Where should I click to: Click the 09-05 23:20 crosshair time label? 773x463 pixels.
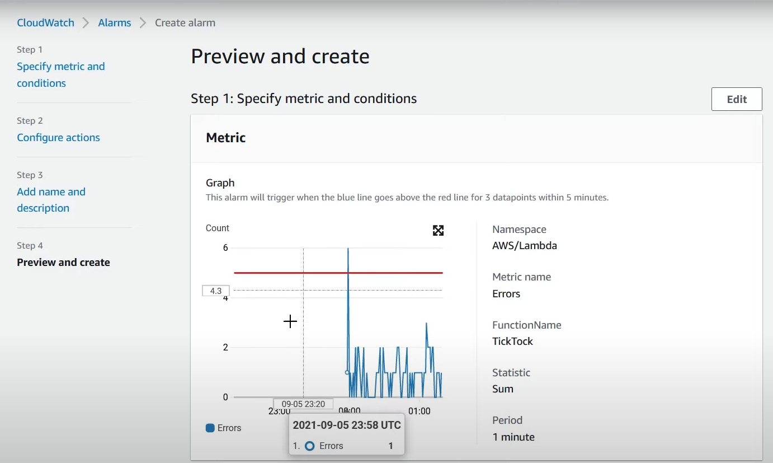click(303, 404)
